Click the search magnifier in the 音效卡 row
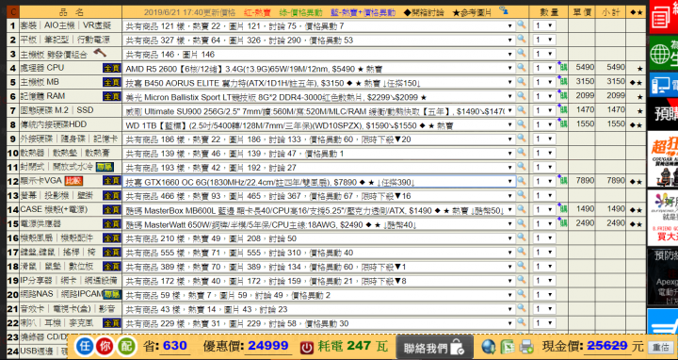 pyautogui.click(x=522, y=308)
